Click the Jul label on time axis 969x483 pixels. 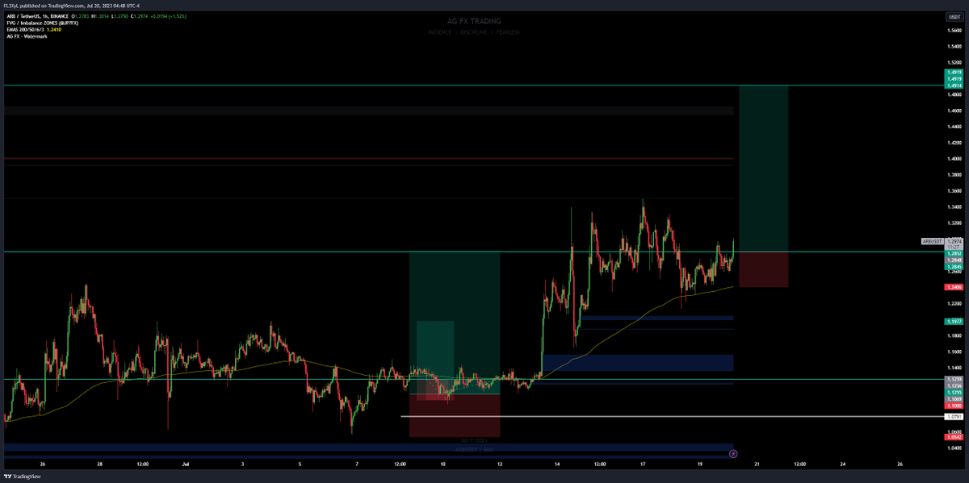(x=186, y=464)
